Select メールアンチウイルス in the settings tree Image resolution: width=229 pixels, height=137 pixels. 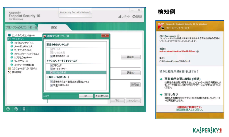coord(23,47)
